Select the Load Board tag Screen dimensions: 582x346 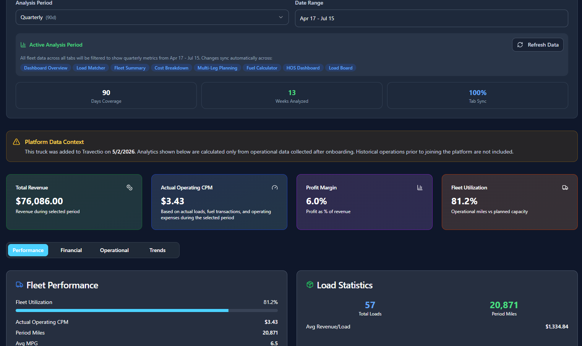(x=340, y=68)
